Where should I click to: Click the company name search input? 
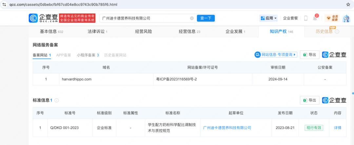(144, 18)
